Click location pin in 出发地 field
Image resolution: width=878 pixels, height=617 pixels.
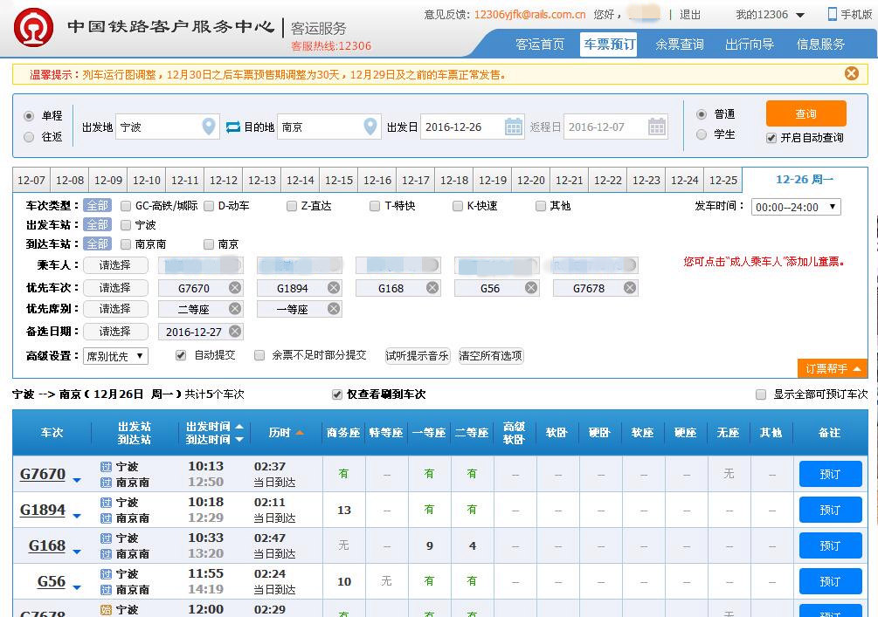click(x=208, y=127)
